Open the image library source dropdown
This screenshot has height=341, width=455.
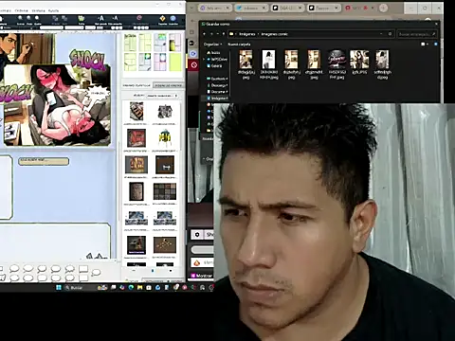(x=162, y=96)
